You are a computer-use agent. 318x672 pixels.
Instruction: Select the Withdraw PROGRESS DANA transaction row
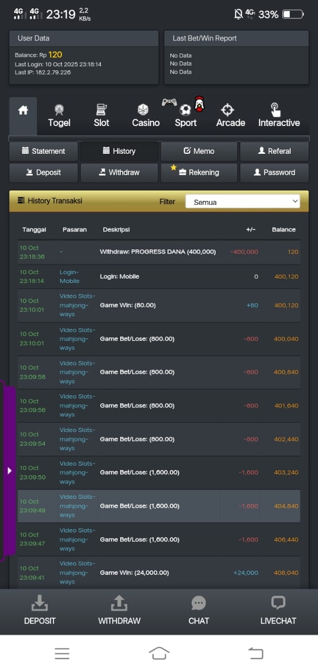tap(158, 252)
